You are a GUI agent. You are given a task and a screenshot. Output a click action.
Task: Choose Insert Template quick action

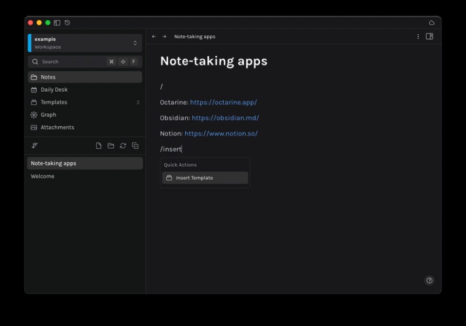point(205,178)
